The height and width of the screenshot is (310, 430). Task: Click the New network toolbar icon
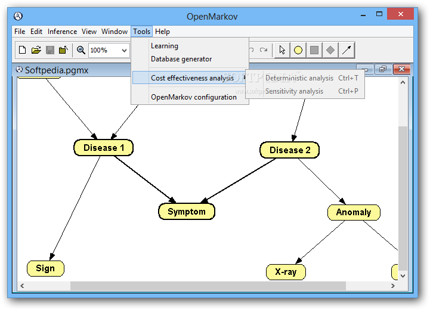point(23,50)
